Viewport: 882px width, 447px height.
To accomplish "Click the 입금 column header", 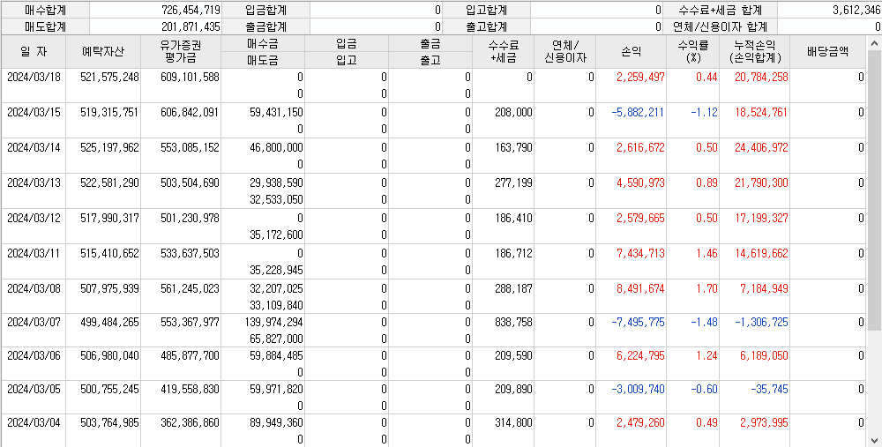I will [347, 43].
